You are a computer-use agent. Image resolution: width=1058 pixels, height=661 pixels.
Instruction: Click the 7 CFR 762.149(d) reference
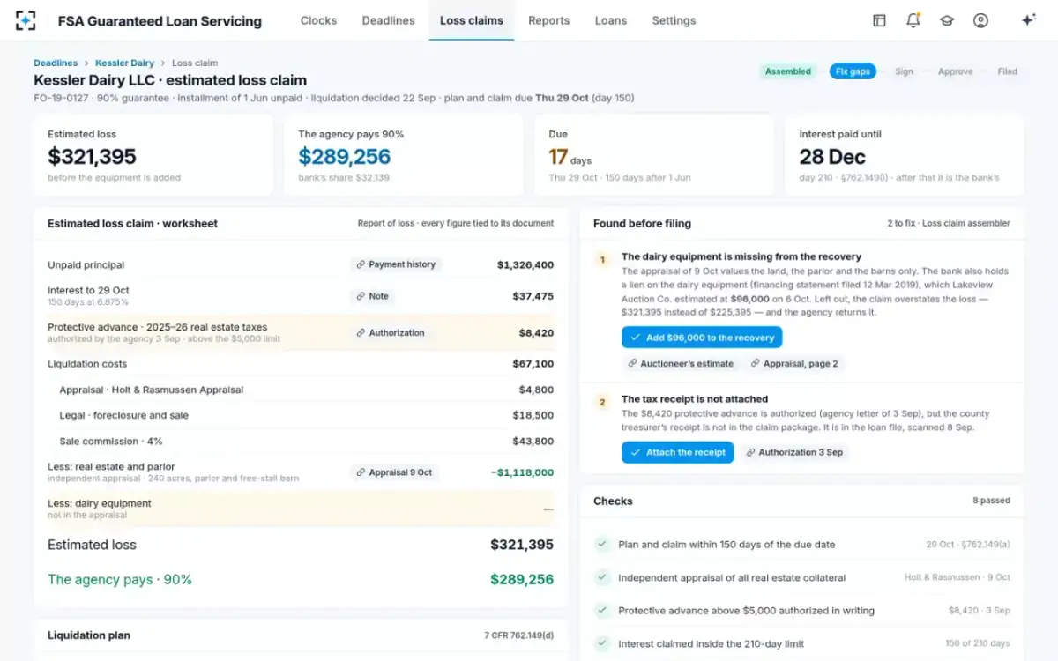[518, 635]
